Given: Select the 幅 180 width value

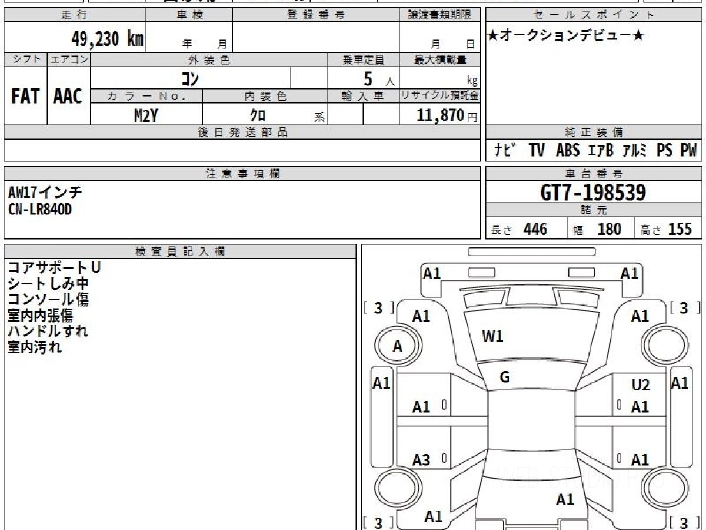Looking at the screenshot, I should tap(597, 229).
